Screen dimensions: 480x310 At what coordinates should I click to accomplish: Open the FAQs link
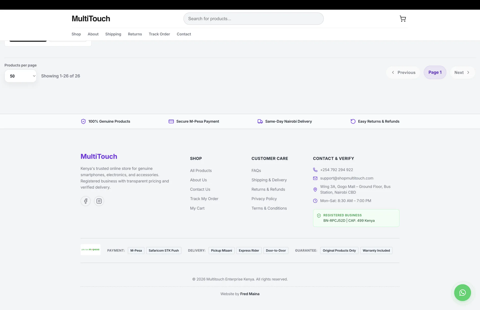pyautogui.click(x=256, y=171)
